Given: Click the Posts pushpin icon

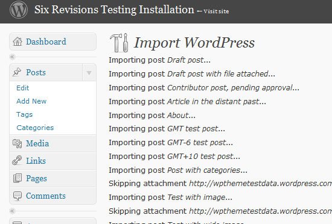Looking at the screenshot, I should [17, 72].
